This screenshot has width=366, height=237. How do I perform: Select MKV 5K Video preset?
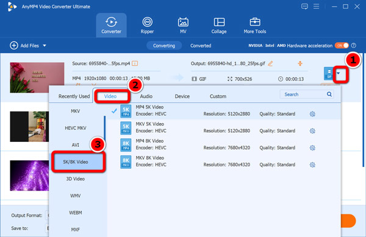[224, 127]
